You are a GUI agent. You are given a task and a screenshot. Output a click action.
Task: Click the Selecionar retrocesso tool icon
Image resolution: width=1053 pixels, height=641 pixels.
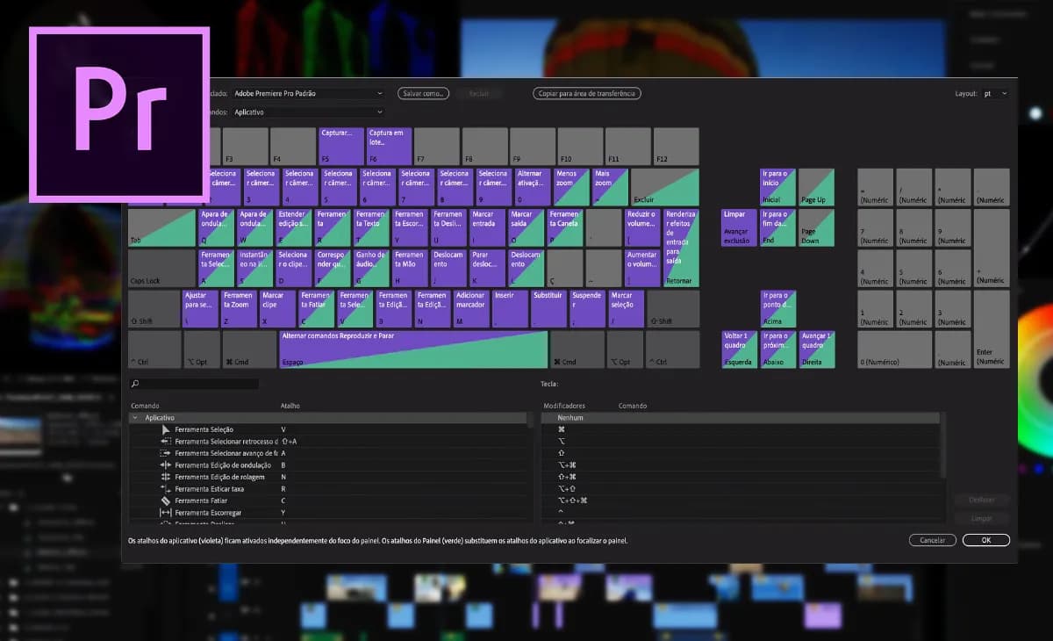[166, 441]
